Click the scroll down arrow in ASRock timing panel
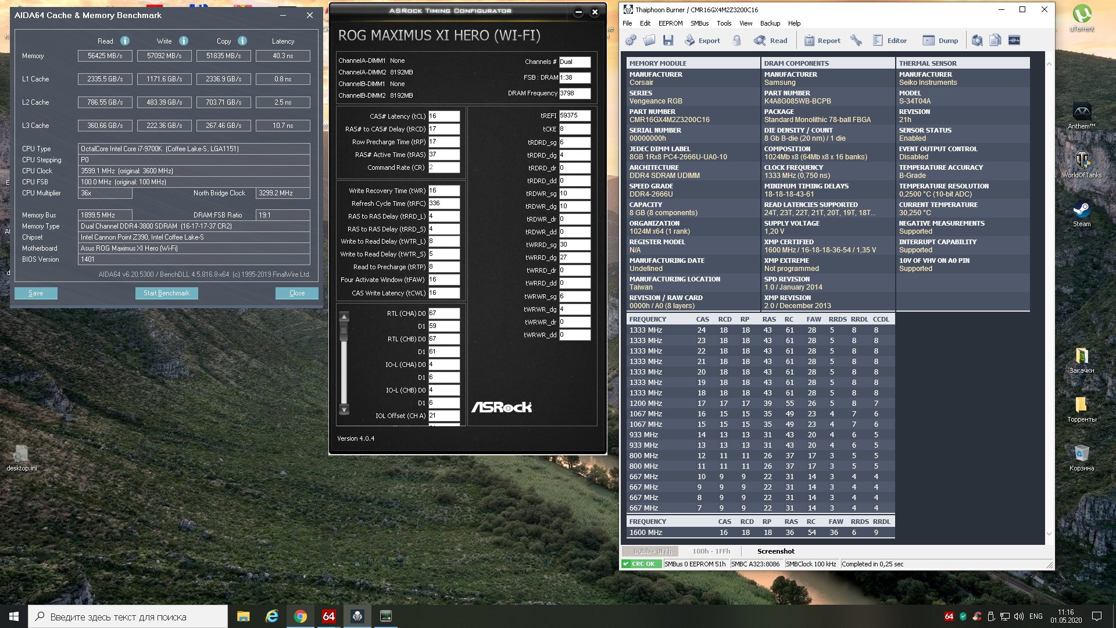Viewport: 1116px width, 628px height. click(x=344, y=410)
